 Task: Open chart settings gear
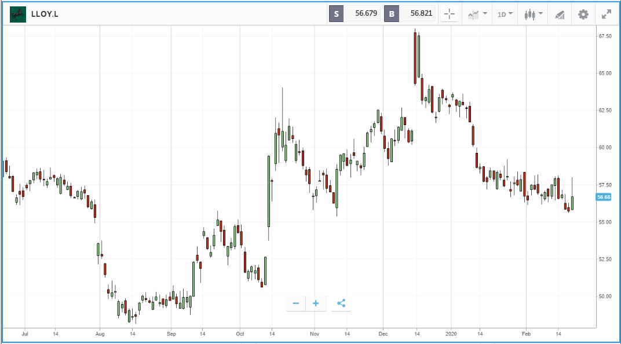point(583,14)
